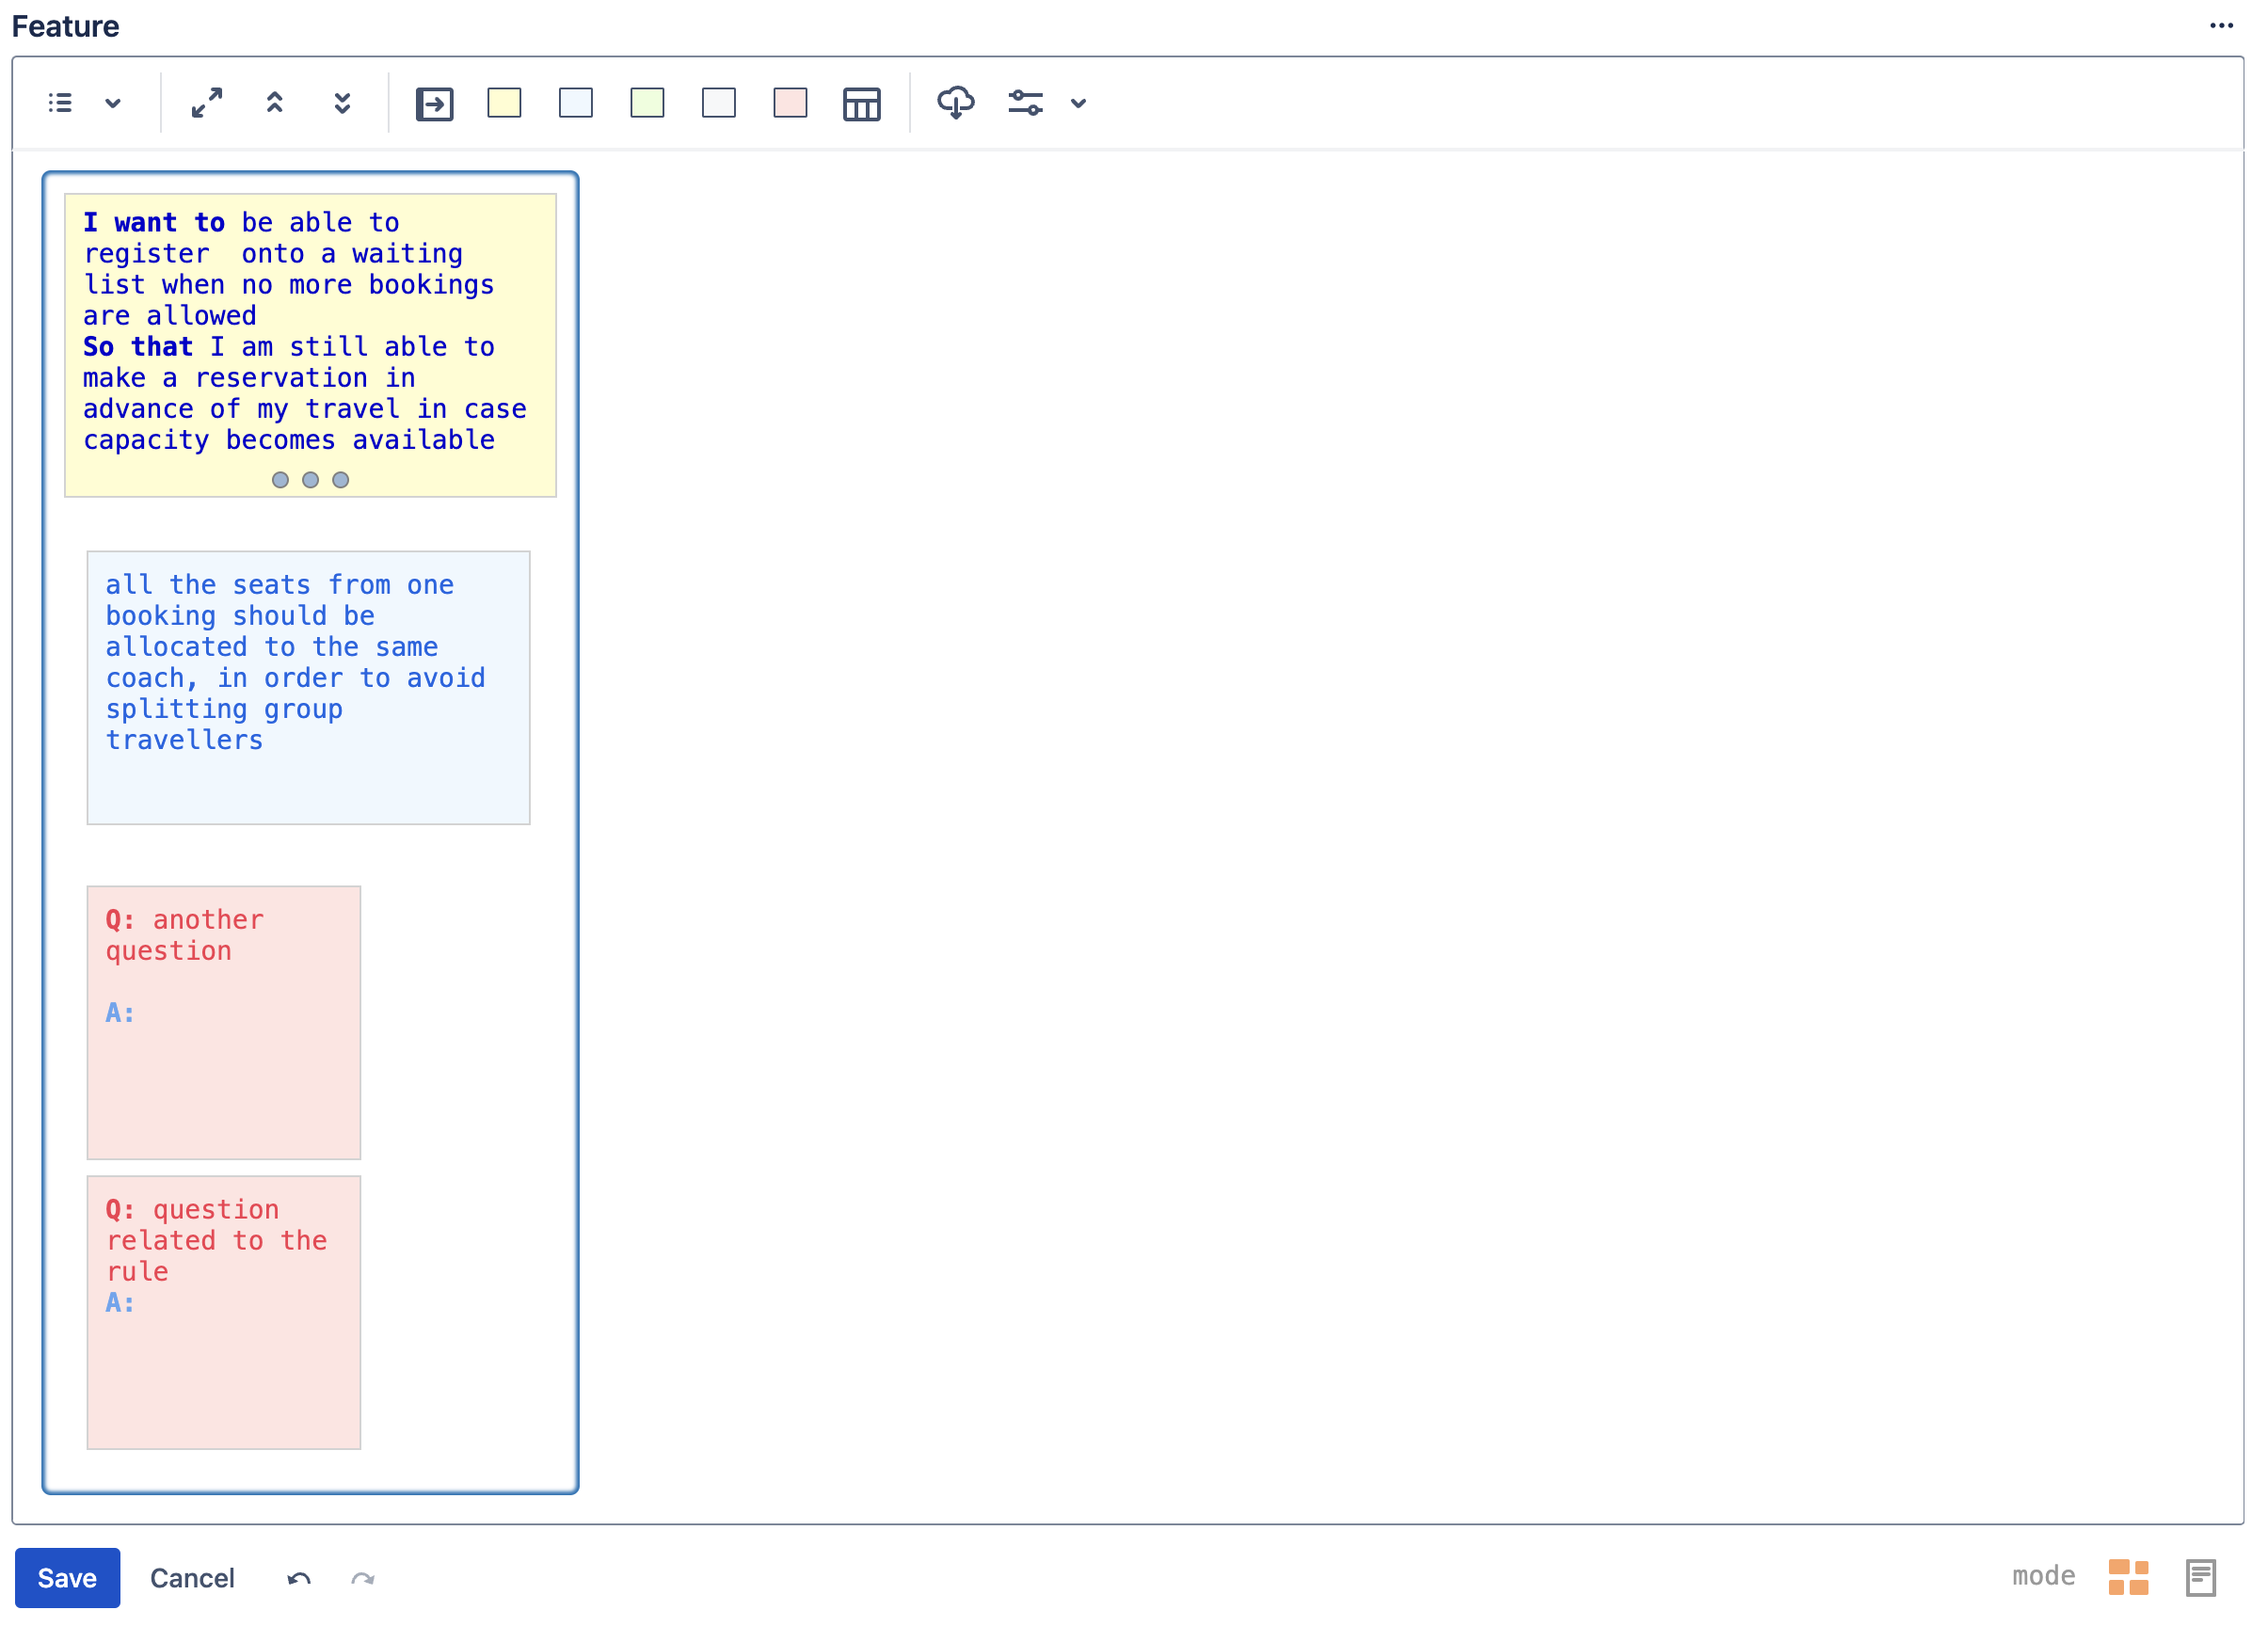
Task: Click the insert arrow-in-box icon
Action: (435, 104)
